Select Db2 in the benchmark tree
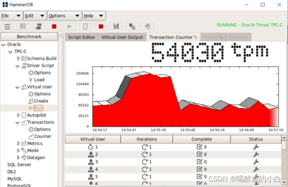The width and height of the screenshot is (288, 187). tap(12, 172)
